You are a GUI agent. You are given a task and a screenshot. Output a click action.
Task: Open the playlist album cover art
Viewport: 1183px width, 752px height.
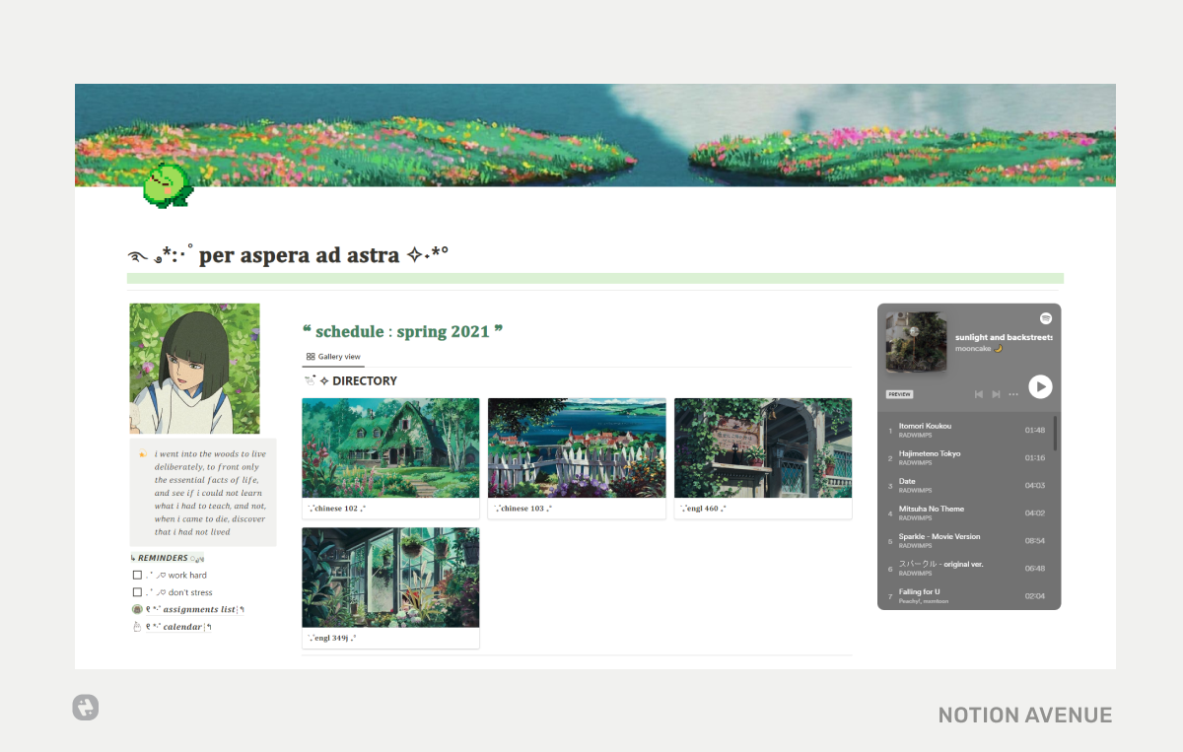(x=916, y=342)
